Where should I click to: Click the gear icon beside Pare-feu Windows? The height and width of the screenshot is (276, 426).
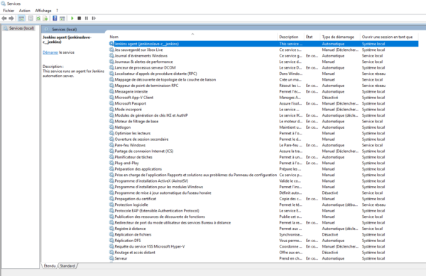click(x=111, y=145)
